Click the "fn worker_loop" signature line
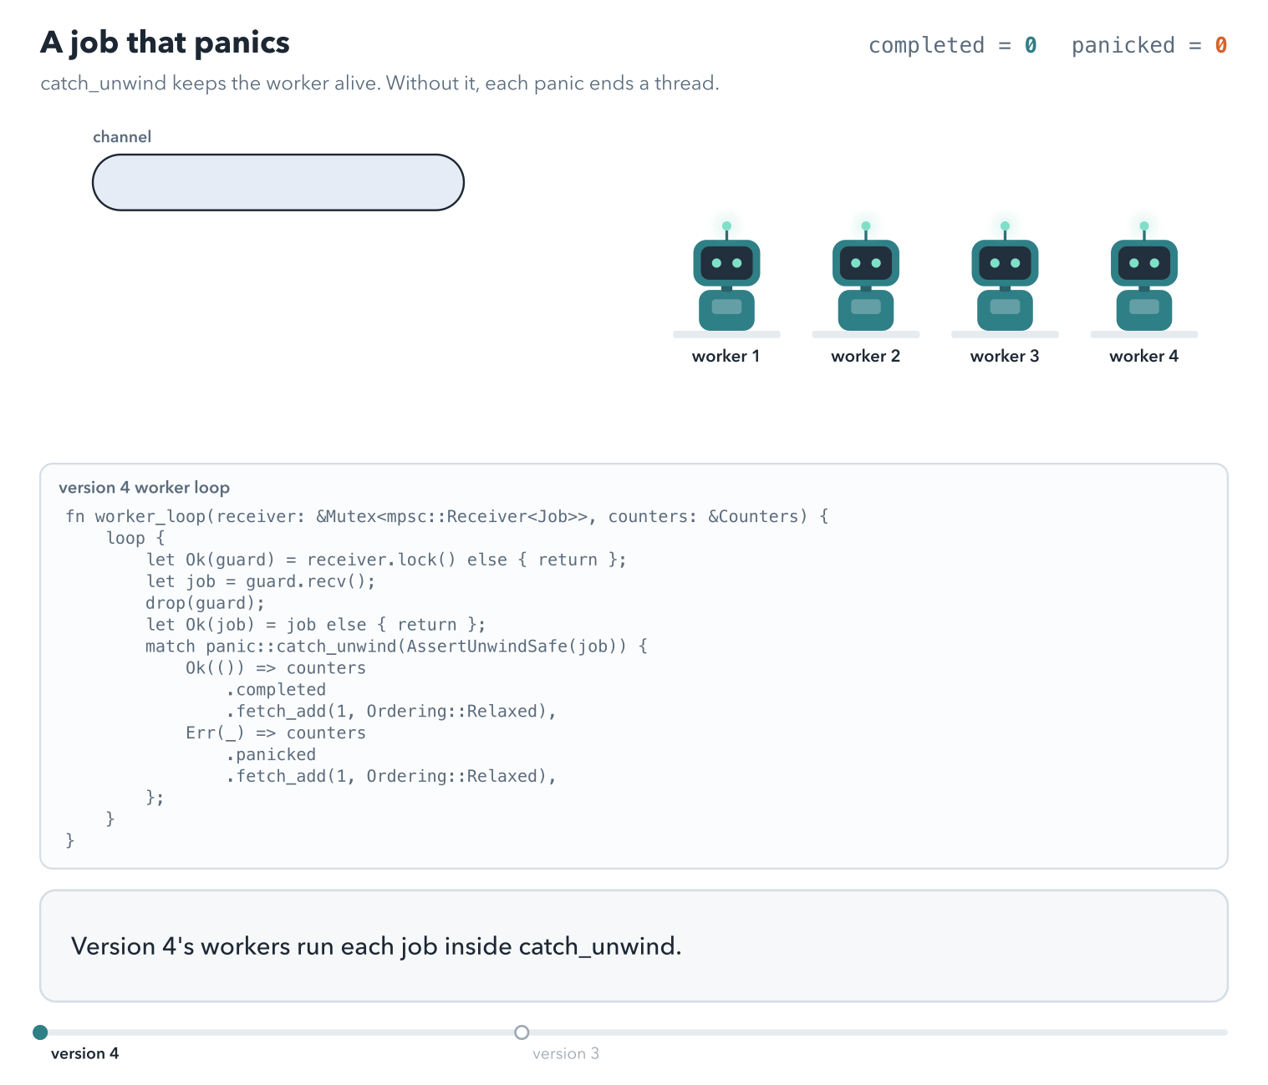 click(x=447, y=516)
